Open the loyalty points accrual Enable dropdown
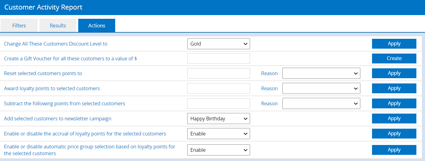The height and width of the screenshot is (161, 425). 219,134
